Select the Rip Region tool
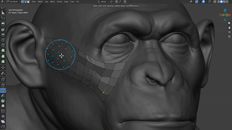 [3, 127]
